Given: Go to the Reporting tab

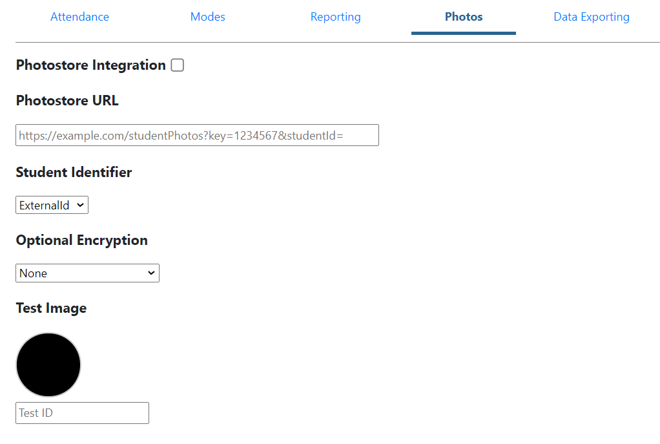Looking at the screenshot, I should [335, 17].
